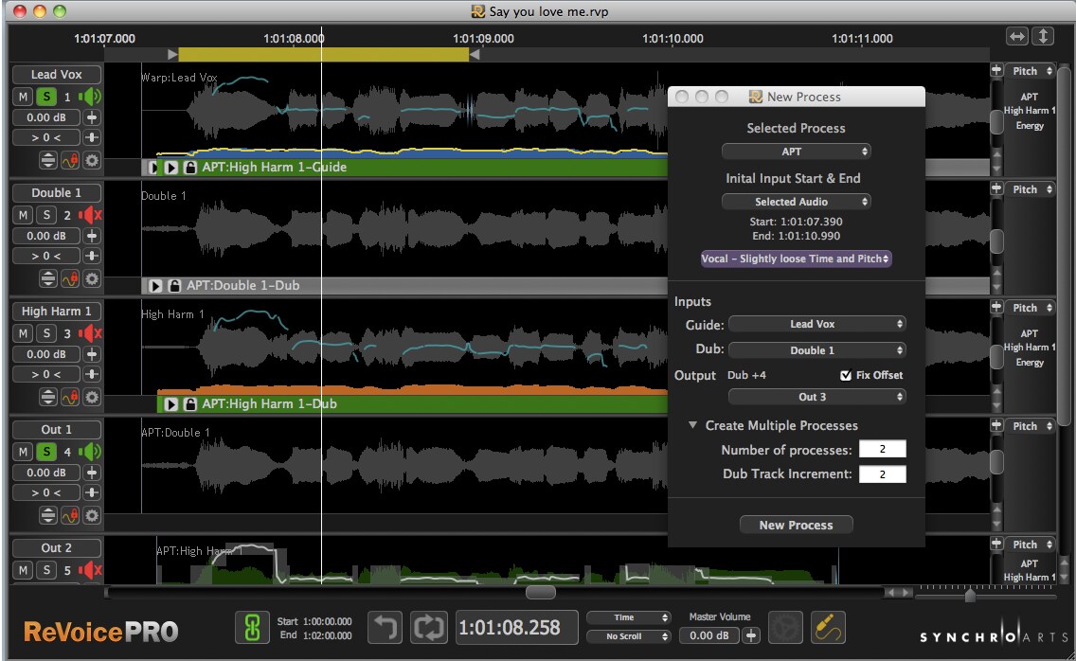This screenshot has width=1076, height=661.
Task: Mute the High Harm 1 track
Action: pos(24,333)
